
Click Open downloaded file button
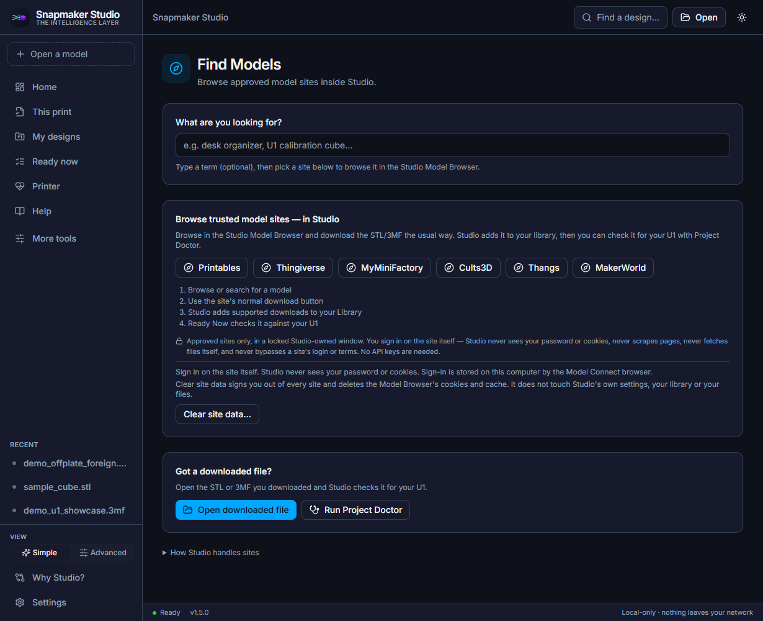coord(236,510)
